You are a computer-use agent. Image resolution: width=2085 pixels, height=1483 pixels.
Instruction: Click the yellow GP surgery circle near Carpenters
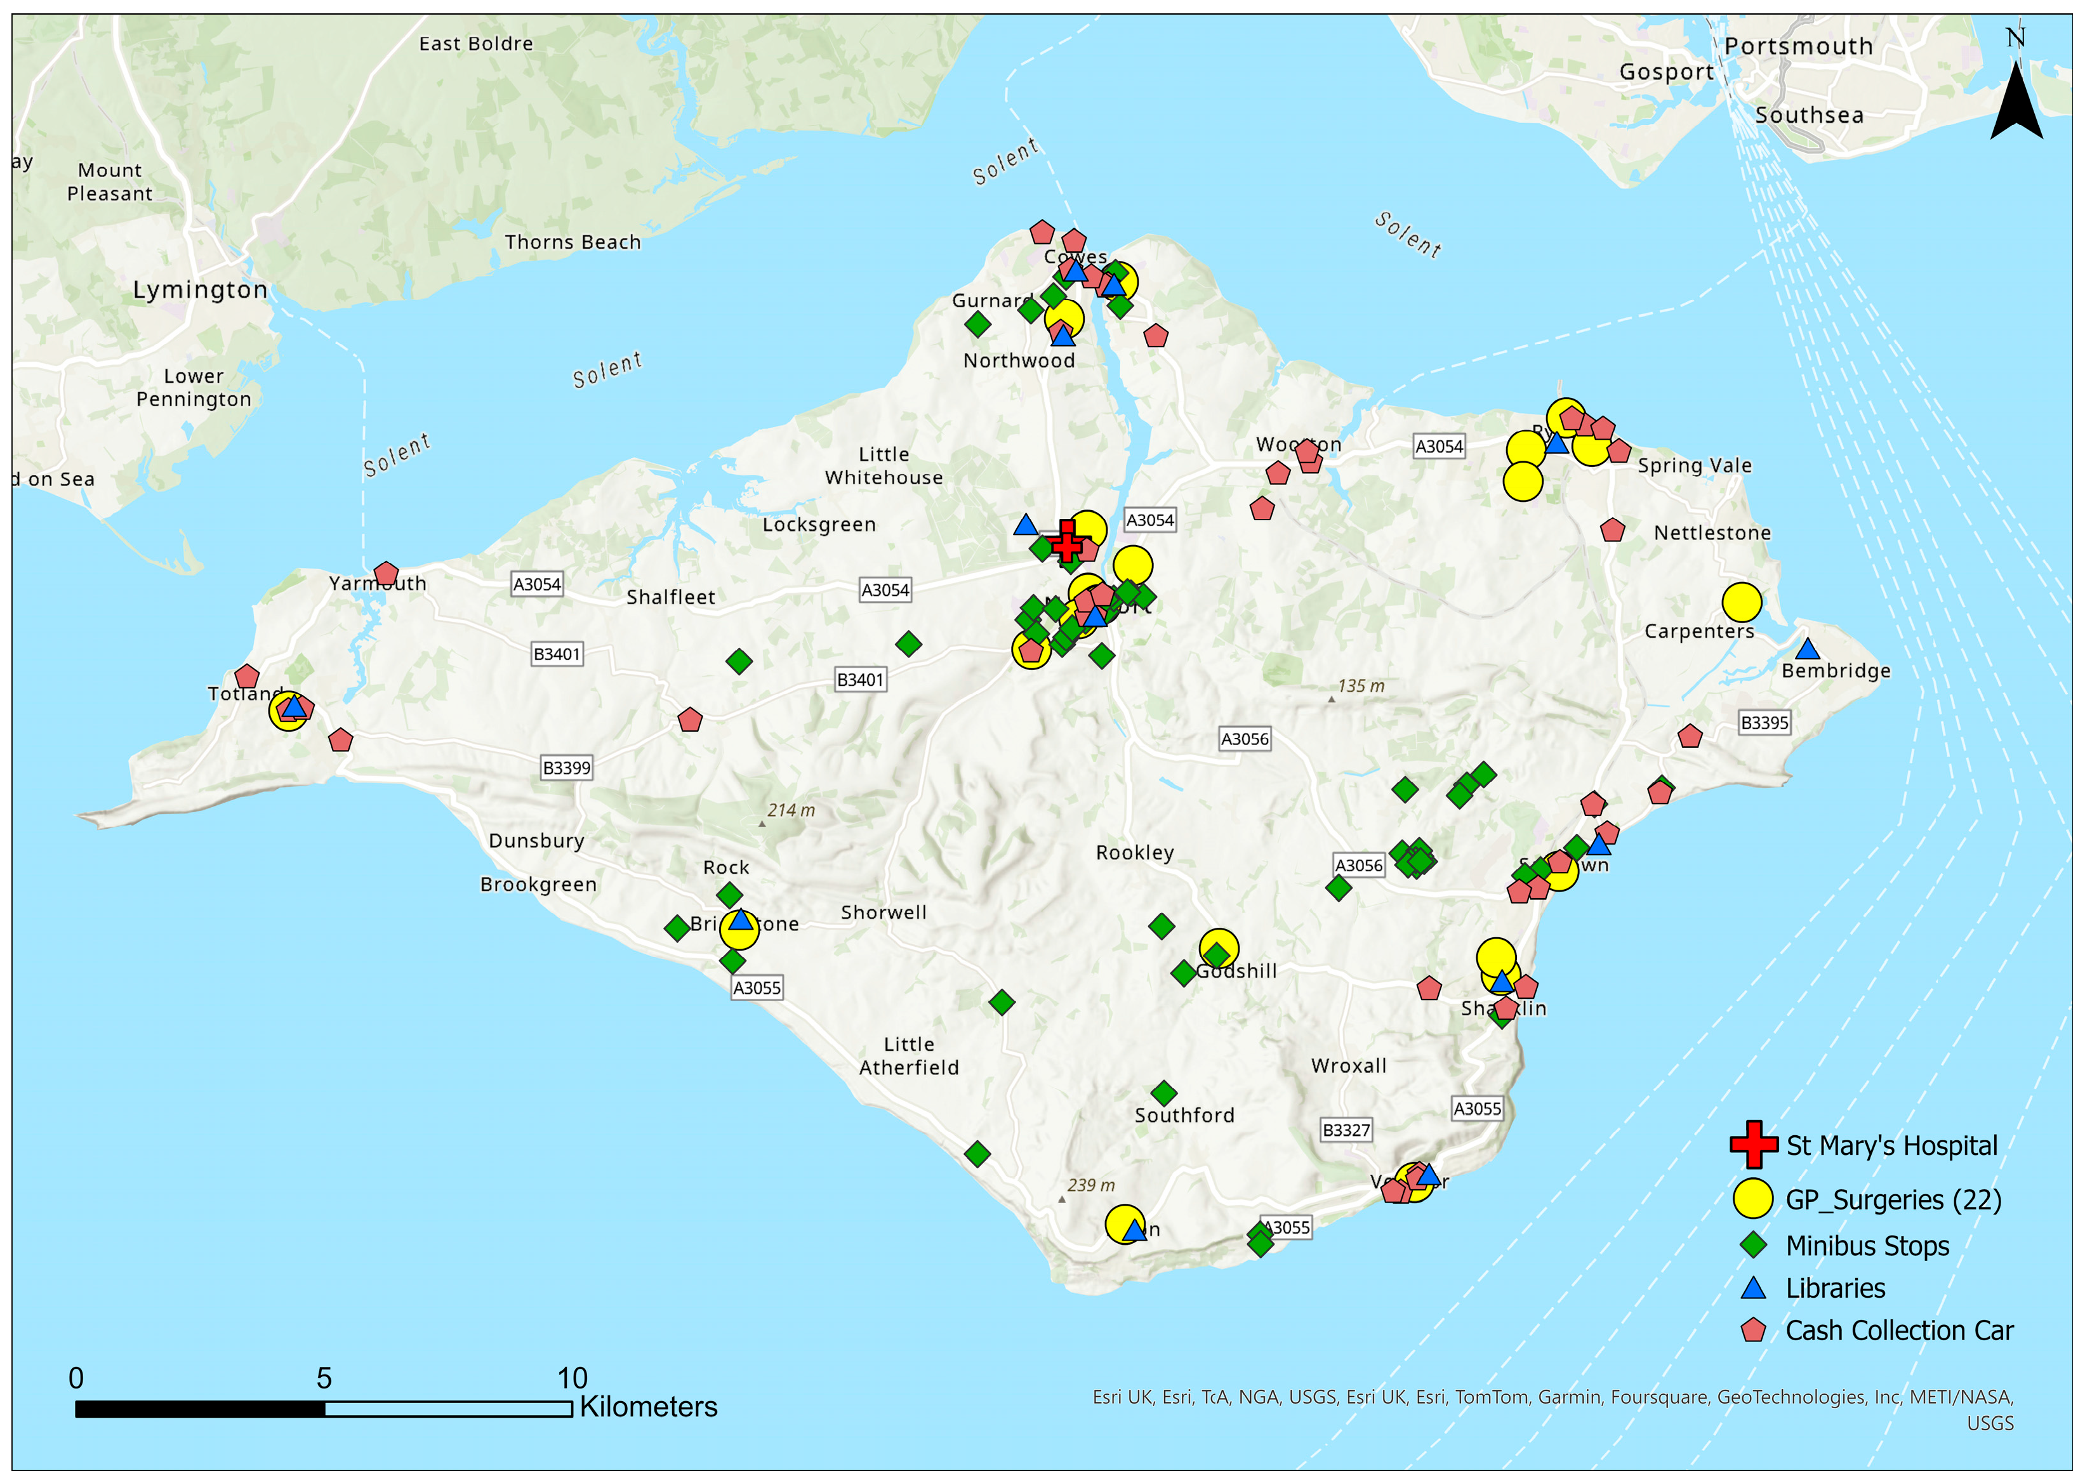pos(1741,602)
